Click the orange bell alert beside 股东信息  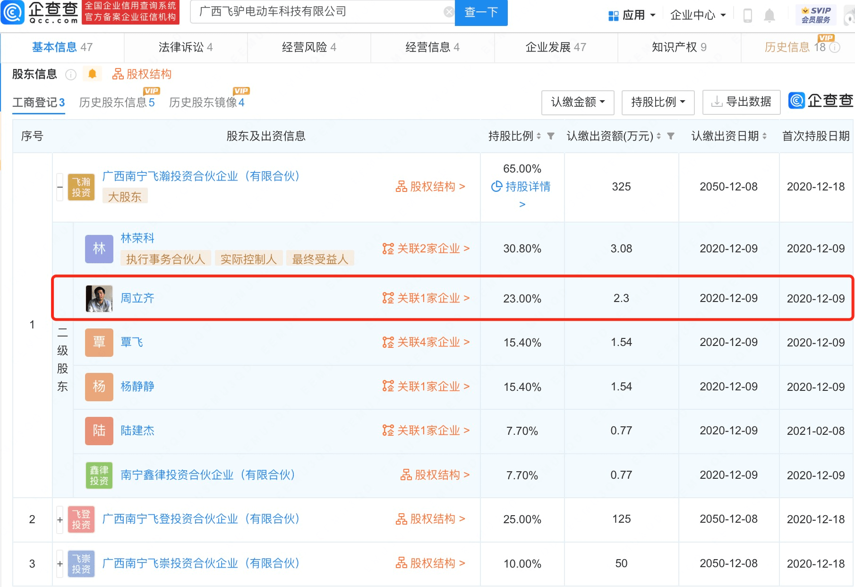[93, 74]
